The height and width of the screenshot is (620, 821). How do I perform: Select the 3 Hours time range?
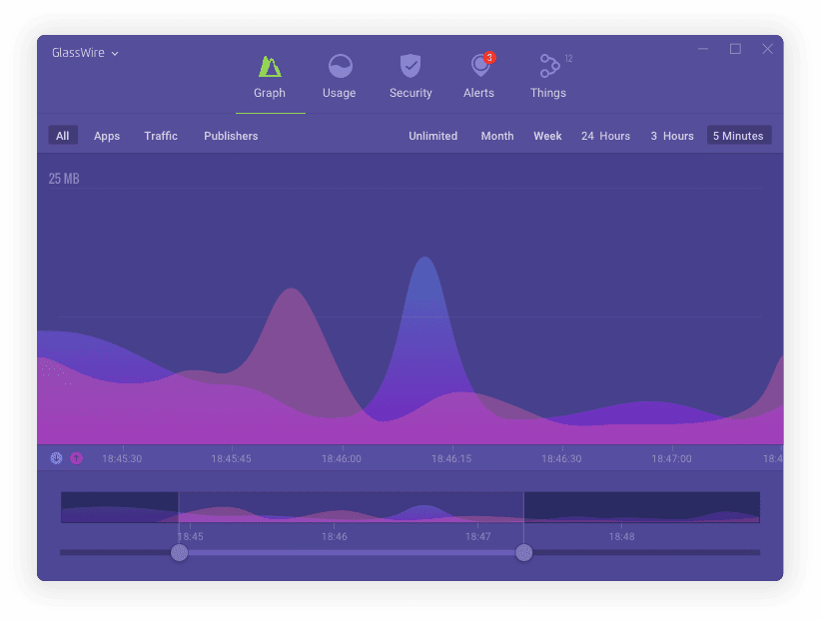pos(671,136)
